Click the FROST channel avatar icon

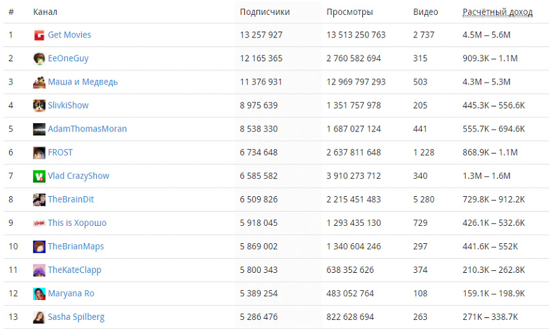coord(39,153)
